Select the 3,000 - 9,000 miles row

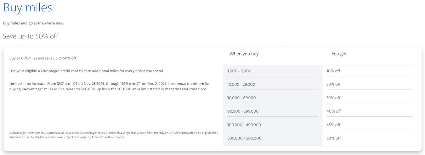click(x=239, y=71)
